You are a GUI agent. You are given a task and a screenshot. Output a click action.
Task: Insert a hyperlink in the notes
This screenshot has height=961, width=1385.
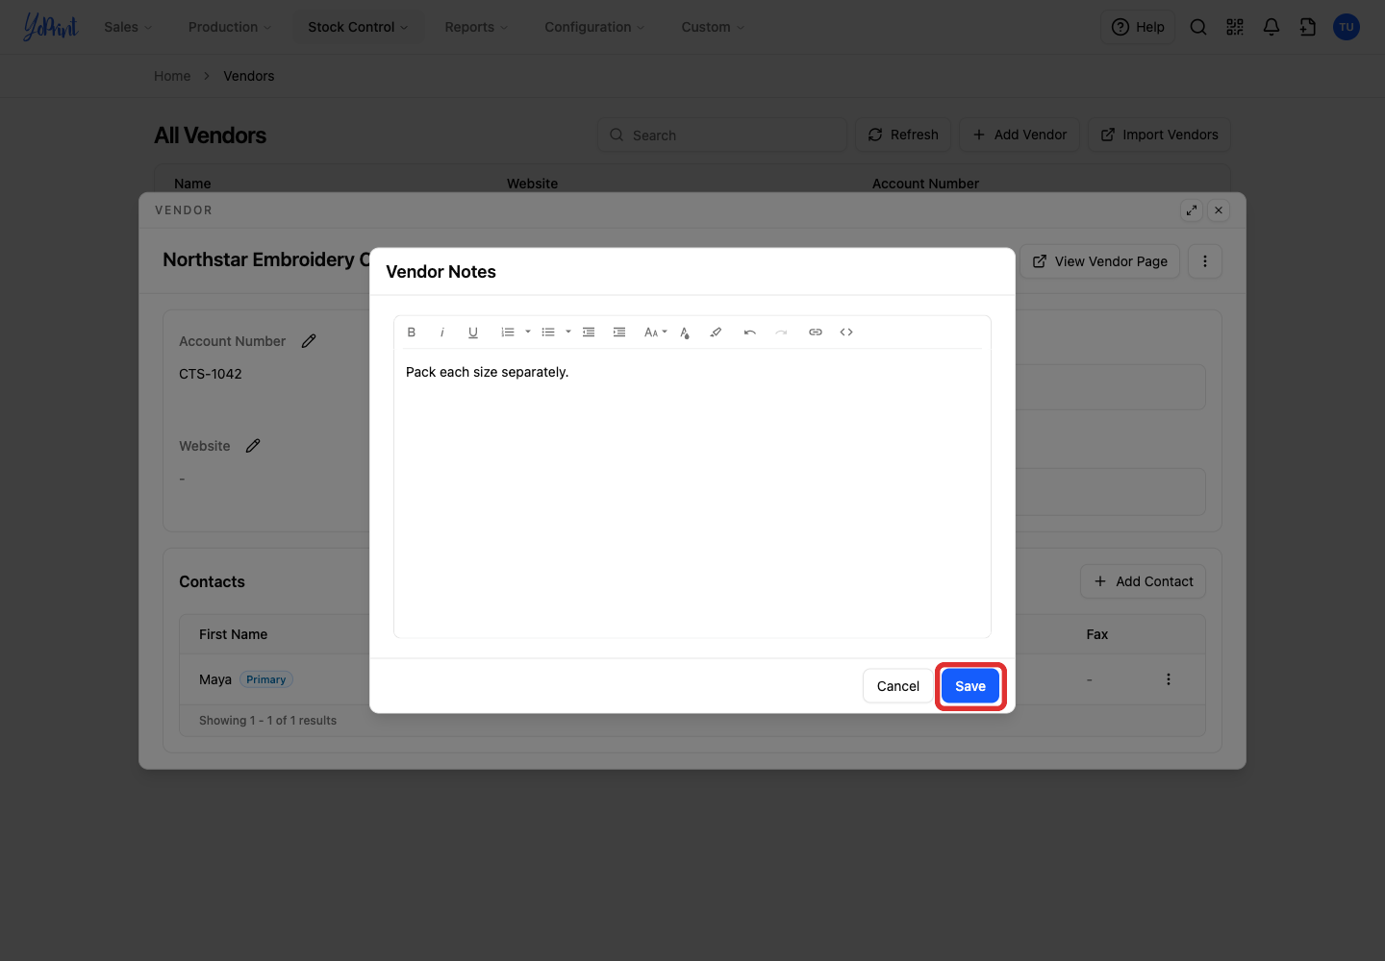pos(816,333)
